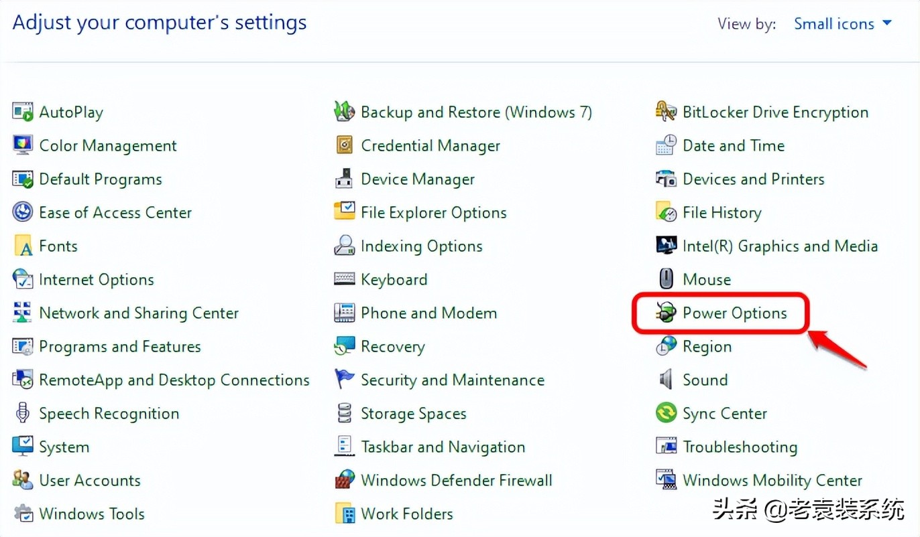920x537 pixels.
Task: Click the Intel Graphics monitor icon
Action: pyautogui.click(x=666, y=246)
